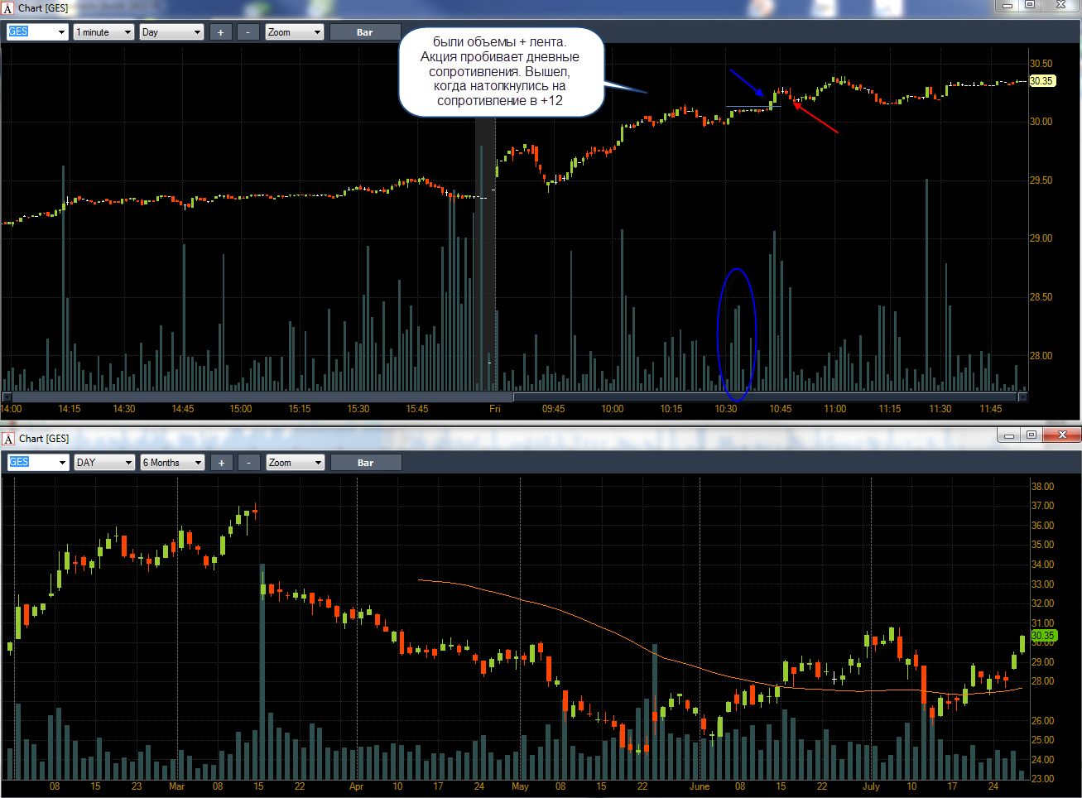Click the 11:00 time label on the upper chart
Viewport: 1082px width, 798px height.
point(835,409)
